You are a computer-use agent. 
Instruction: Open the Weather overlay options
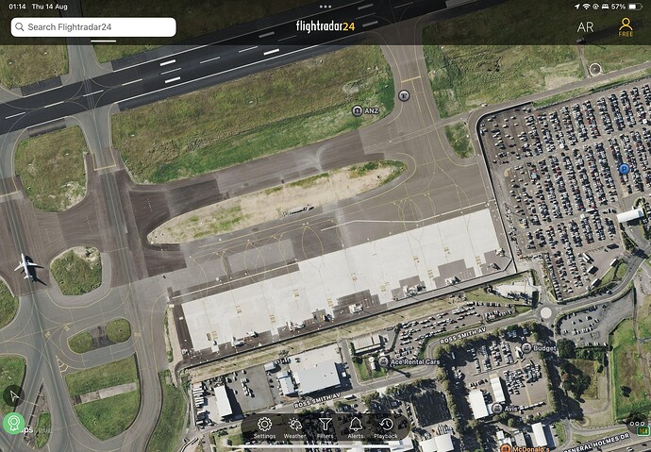pyautogui.click(x=294, y=428)
